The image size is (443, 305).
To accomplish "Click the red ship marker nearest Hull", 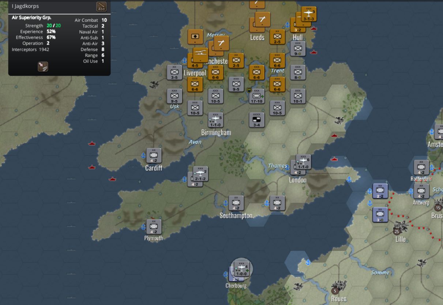I will 314,28.
